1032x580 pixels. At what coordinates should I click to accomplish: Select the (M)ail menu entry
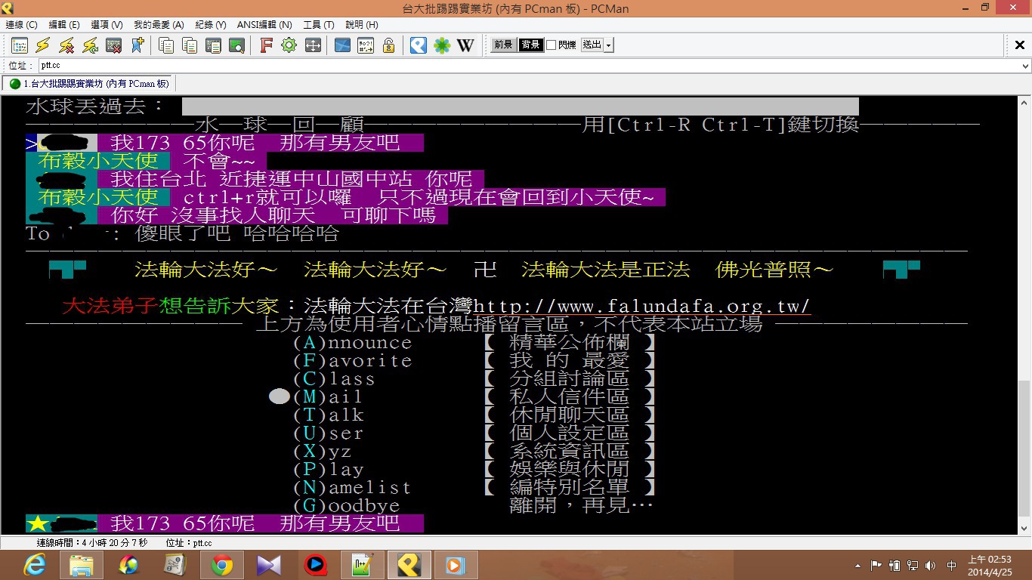click(x=328, y=397)
